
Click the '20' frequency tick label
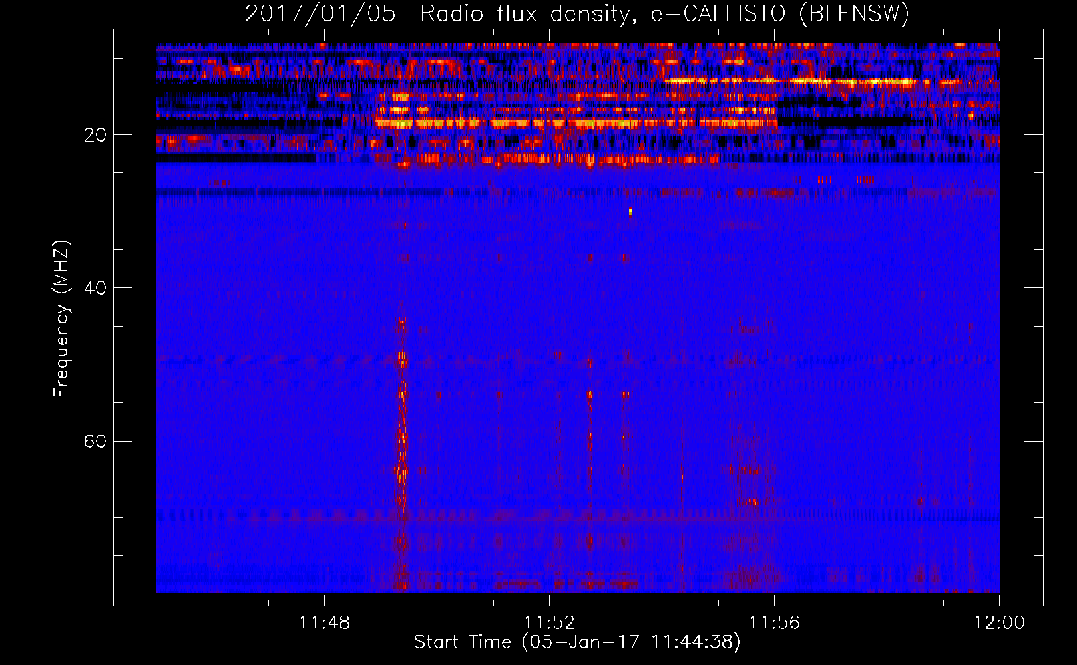coord(95,136)
